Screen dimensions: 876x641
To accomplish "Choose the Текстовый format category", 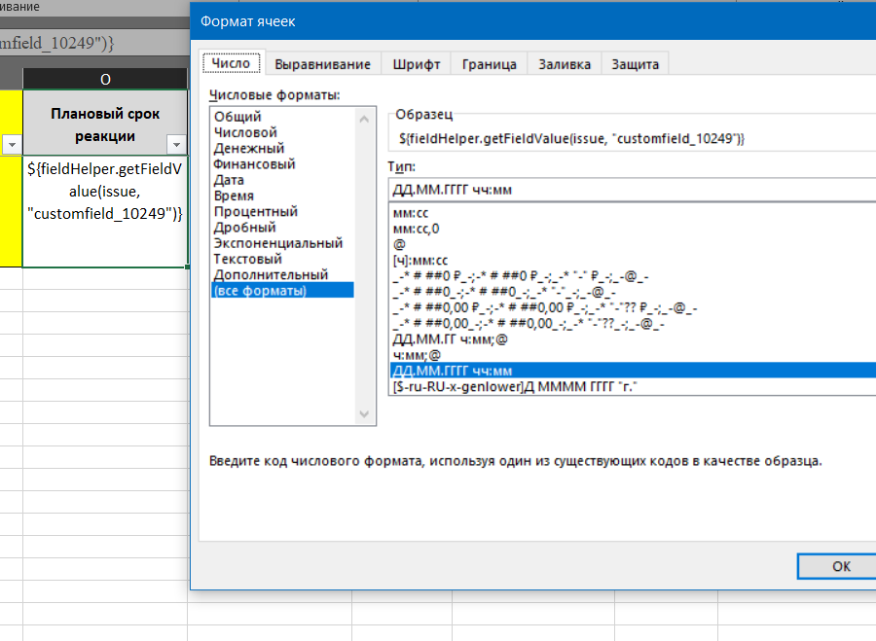I will (x=282, y=259).
